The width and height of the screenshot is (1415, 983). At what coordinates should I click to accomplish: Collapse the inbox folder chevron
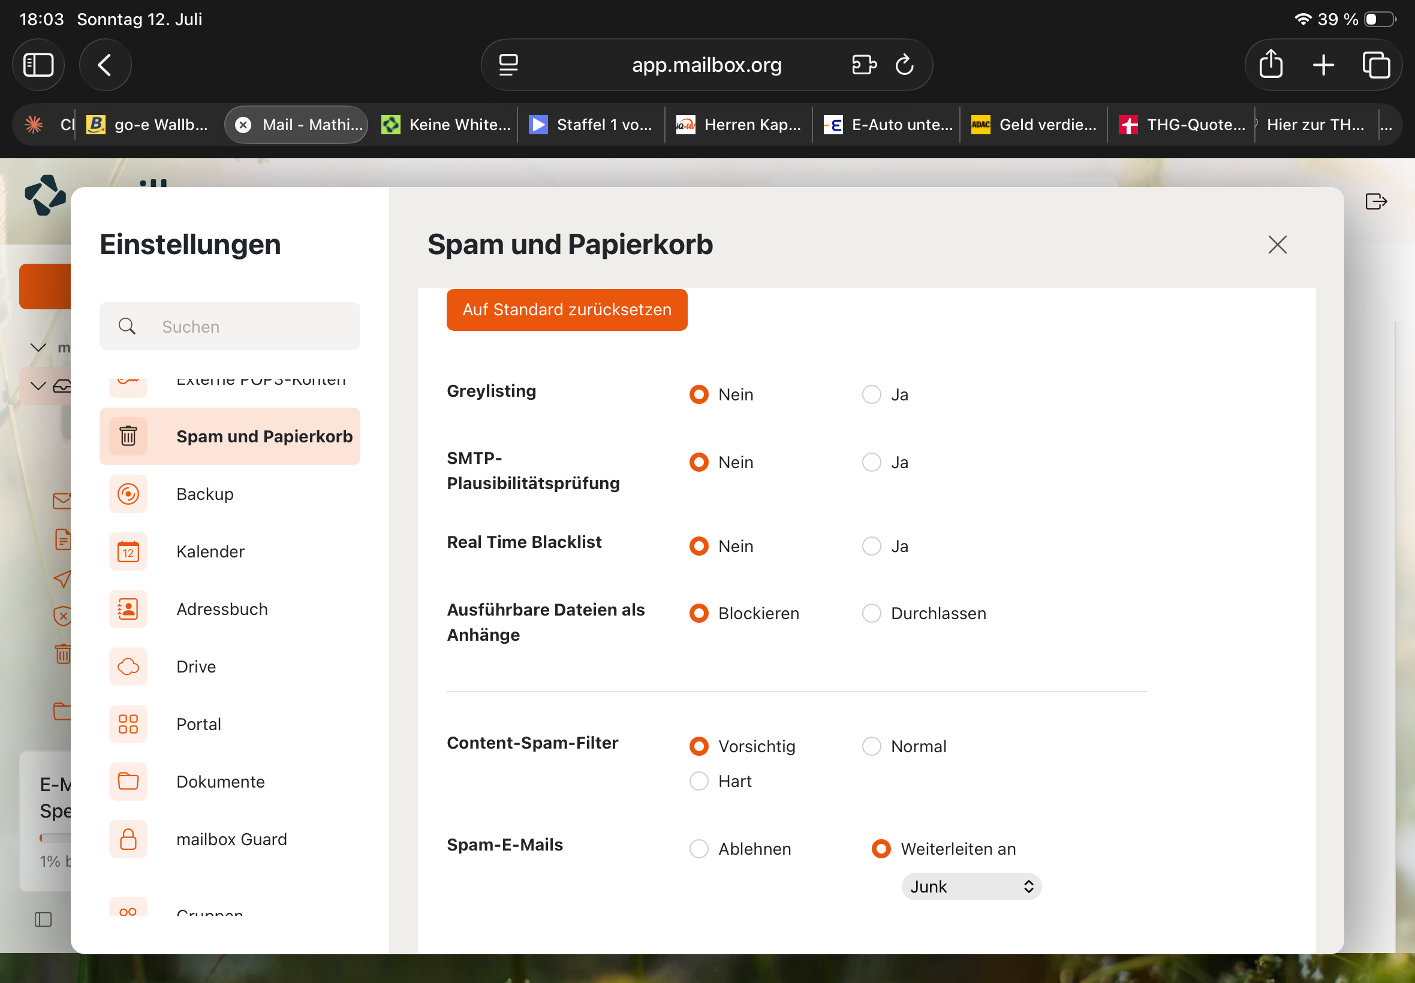coord(38,385)
